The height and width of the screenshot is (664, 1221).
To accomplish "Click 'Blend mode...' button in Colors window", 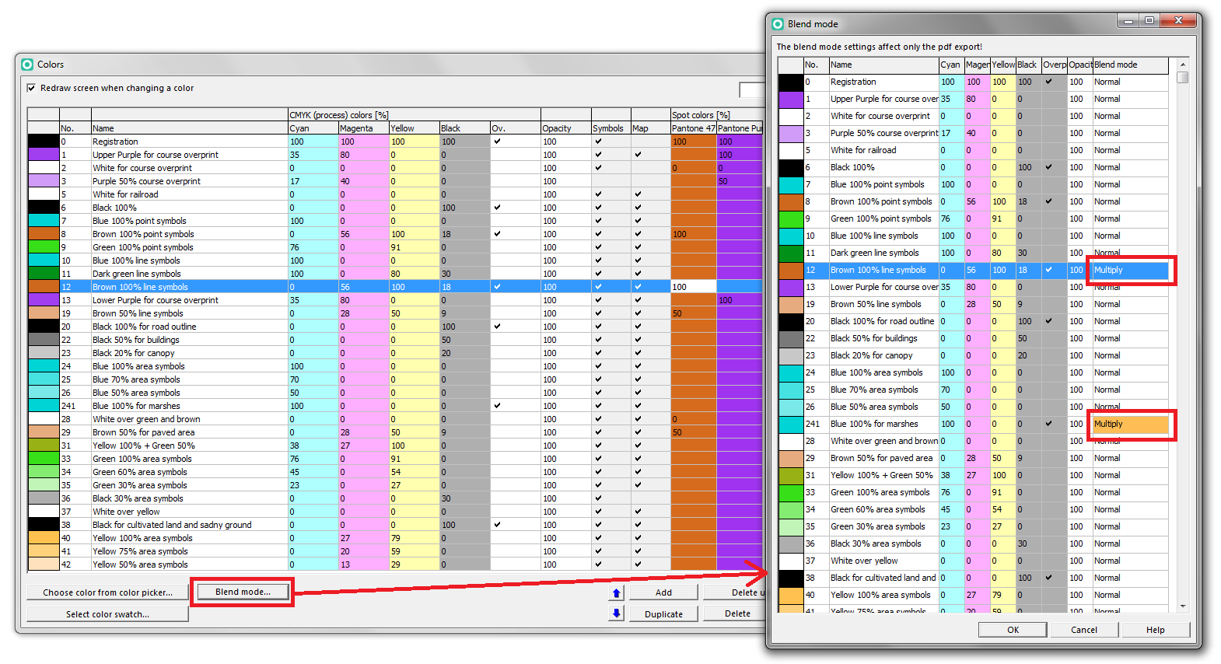I will (243, 592).
